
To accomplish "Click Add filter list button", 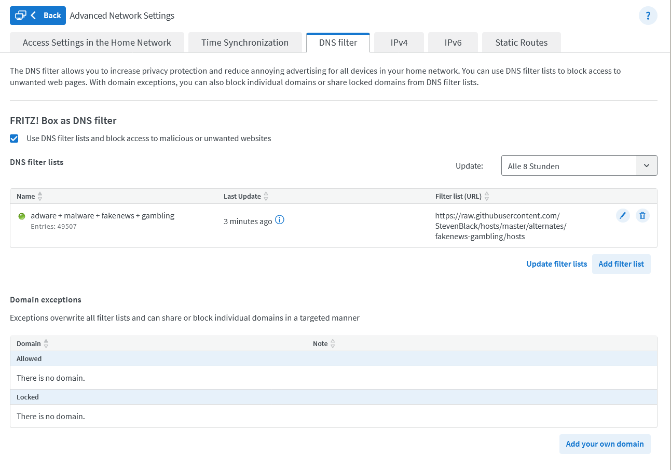I will [621, 264].
